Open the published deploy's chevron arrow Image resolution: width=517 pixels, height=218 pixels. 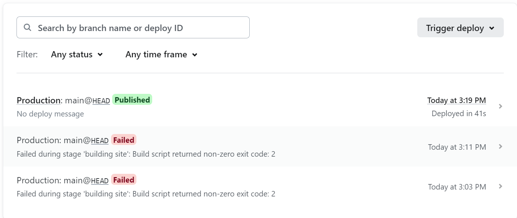(x=500, y=106)
